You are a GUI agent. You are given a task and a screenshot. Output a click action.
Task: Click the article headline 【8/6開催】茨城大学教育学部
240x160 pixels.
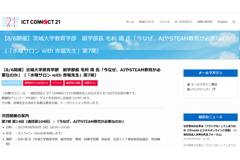tap(81, 72)
